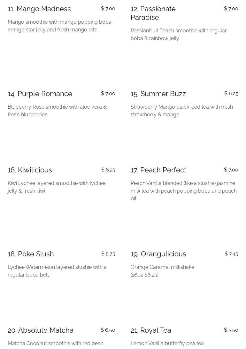Click the Purple Romance heading
The height and width of the screenshot is (349, 246).
(x=40, y=94)
